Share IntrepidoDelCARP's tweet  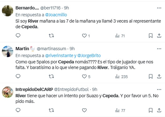tap(159, 110)
